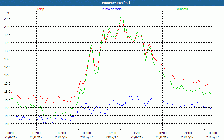Click the chart title Temperaturas [°C]

[x=115, y=3]
